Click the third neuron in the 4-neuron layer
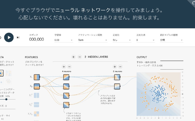 [66, 96]
